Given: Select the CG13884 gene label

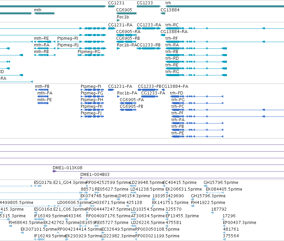Looking at the screenshot, I should coord(170,10).
